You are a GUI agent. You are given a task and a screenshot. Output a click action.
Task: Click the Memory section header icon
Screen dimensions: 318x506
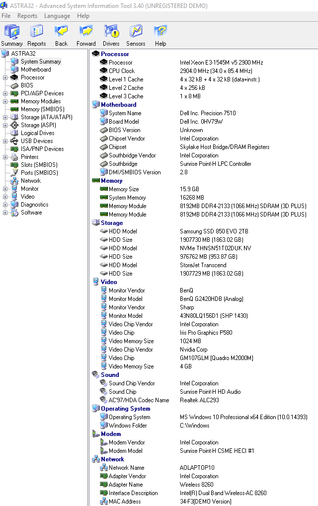pos(95,180)
